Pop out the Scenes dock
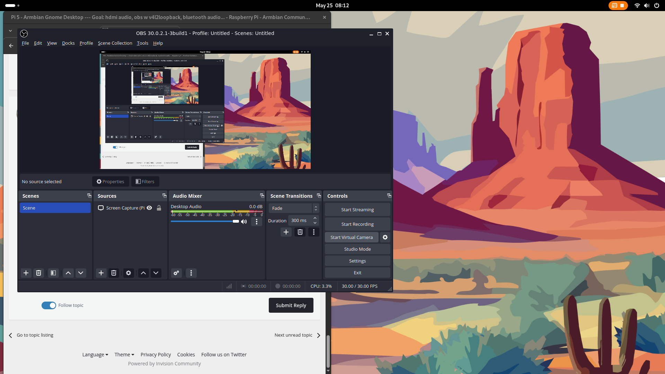The height and width of the screenshot is (374, 665). click(89, 196)
